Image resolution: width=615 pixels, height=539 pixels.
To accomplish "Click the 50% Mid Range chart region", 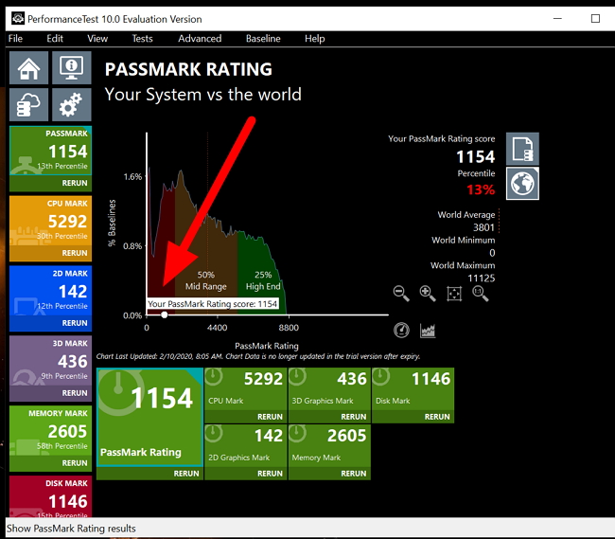I will [x=206, y=280].
